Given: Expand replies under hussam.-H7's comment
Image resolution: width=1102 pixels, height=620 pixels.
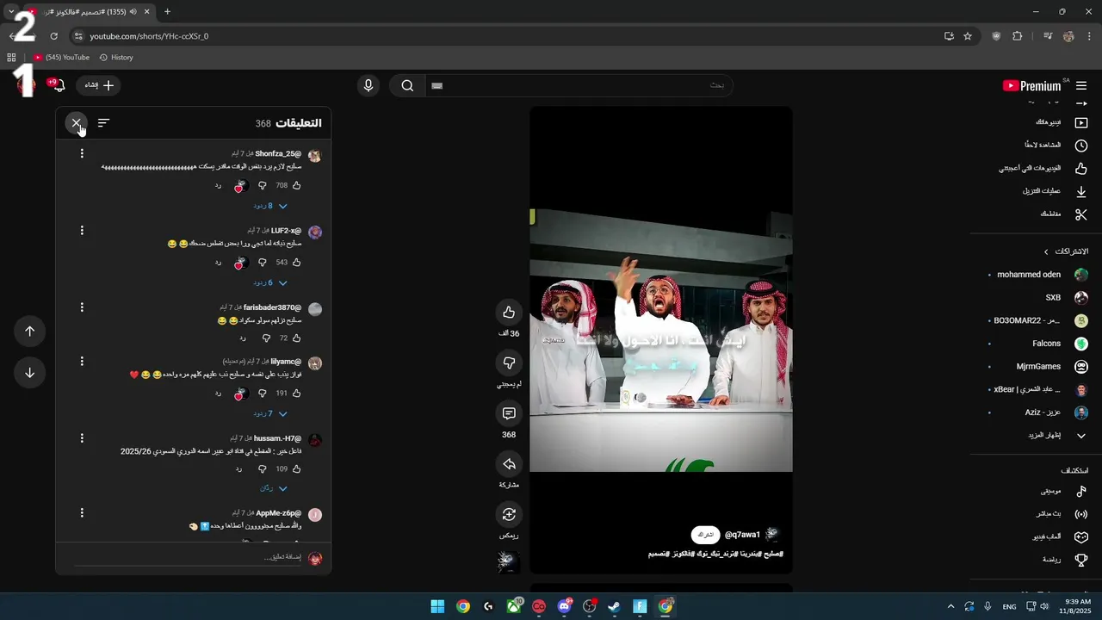Looking at the screenshot, I should [274, 488].
